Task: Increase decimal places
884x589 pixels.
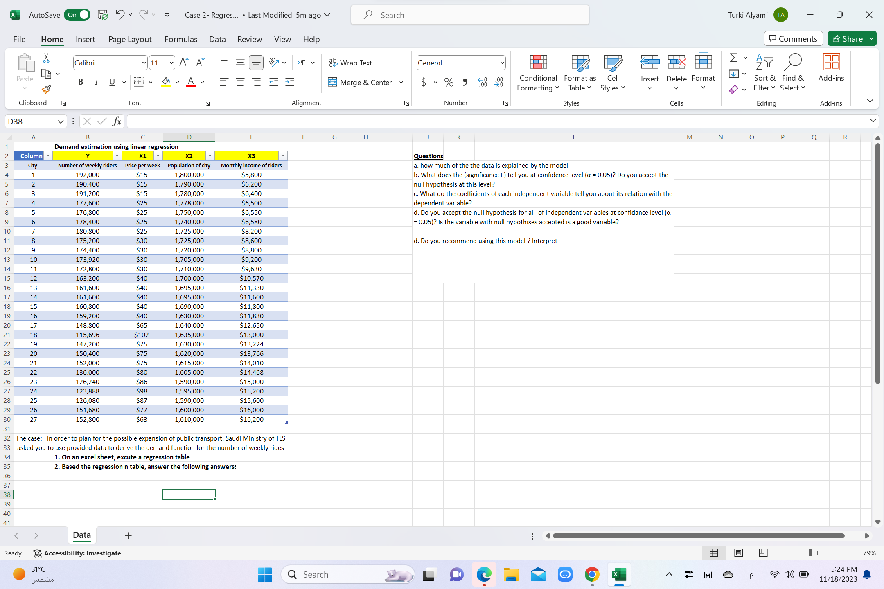Action: (x=482, y=82)
